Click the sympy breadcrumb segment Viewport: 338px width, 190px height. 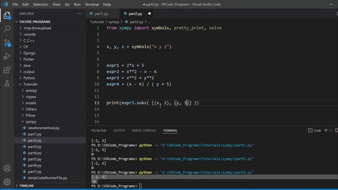pos(114,22)
